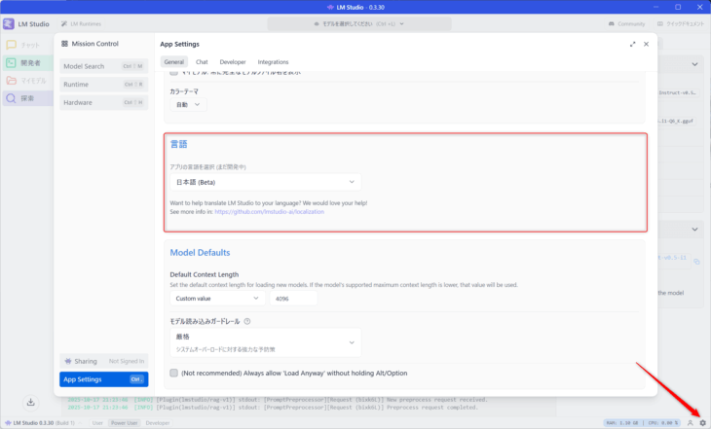The height and width of the screenshot is (429, 711).
Task: Expand the App Settings dialog to fullscreen
Action: tap(631, 44)
